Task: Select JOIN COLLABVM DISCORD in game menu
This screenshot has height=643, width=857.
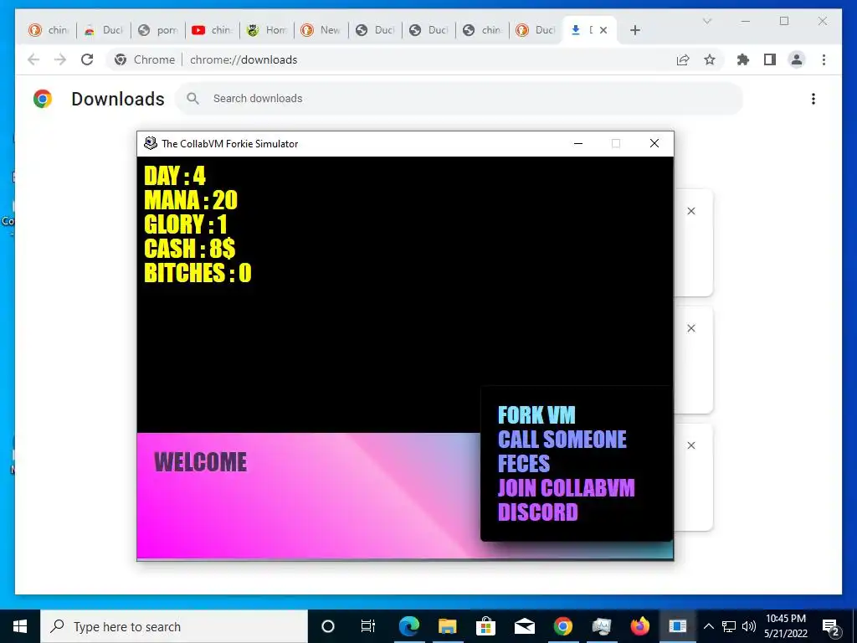Action: point(567,500)
